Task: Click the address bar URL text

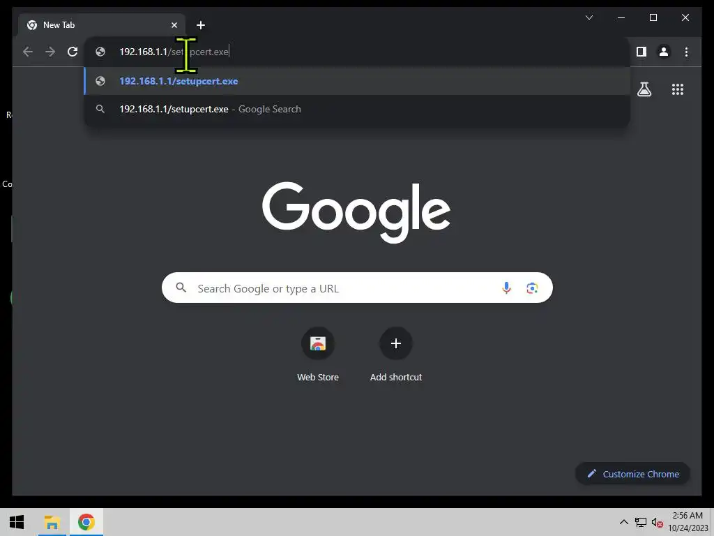Action: [x=174, y=52]
